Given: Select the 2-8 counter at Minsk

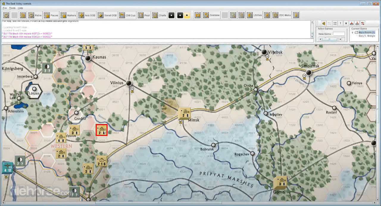Looking at the screenshot, I should (184, 113).
